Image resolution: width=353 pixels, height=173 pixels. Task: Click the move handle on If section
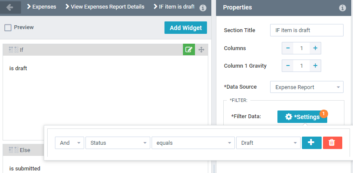201,50
